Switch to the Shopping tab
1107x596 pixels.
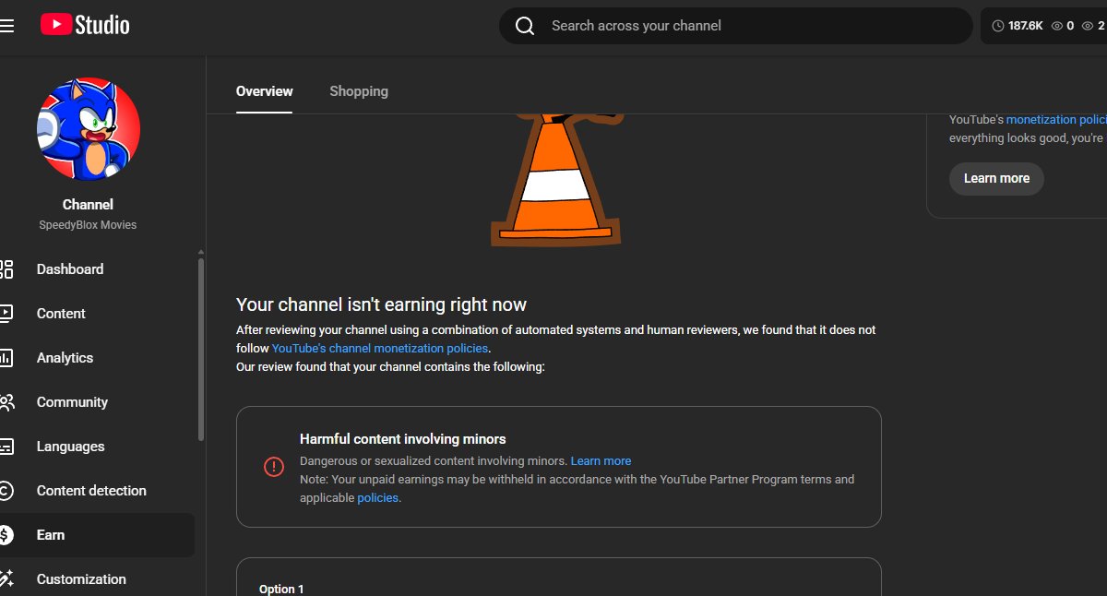(x=359, y=90)
